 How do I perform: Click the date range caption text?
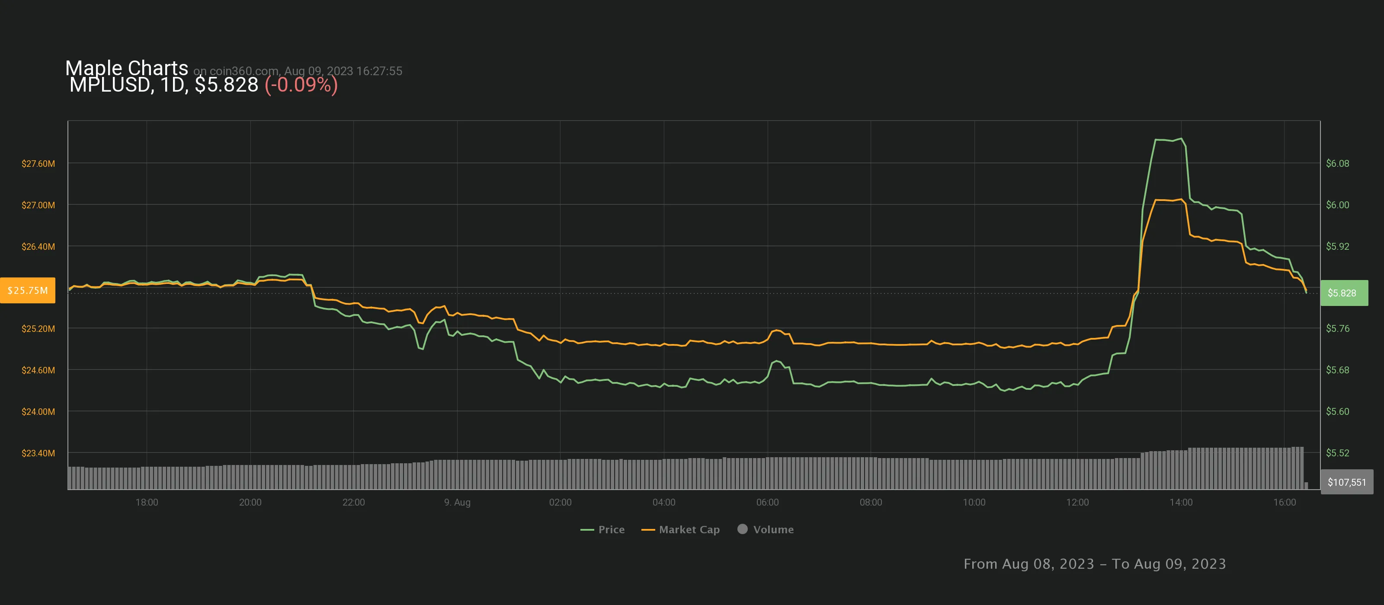tap(1094, 564)
